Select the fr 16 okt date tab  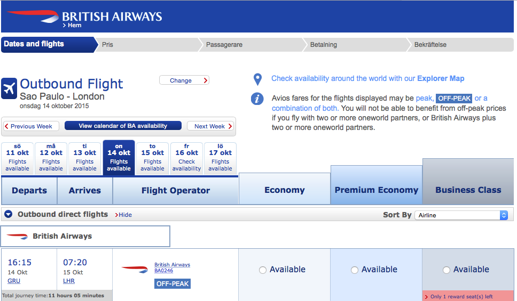coord(186,158)
